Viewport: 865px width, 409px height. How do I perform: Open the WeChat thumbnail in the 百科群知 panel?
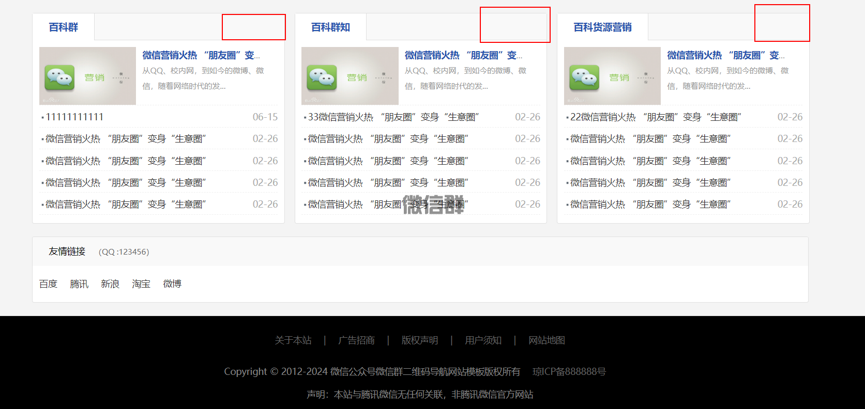350,76
